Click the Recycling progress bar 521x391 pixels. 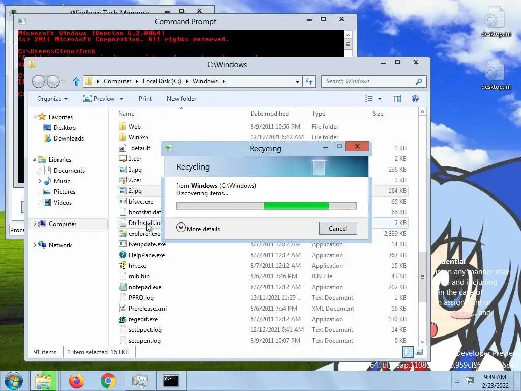266,206
